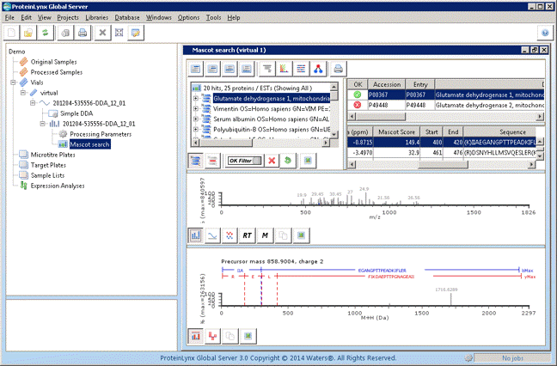557x366 pixels.
Task: Toggle the red bar chart button in fragment panel
Action: 195,336
